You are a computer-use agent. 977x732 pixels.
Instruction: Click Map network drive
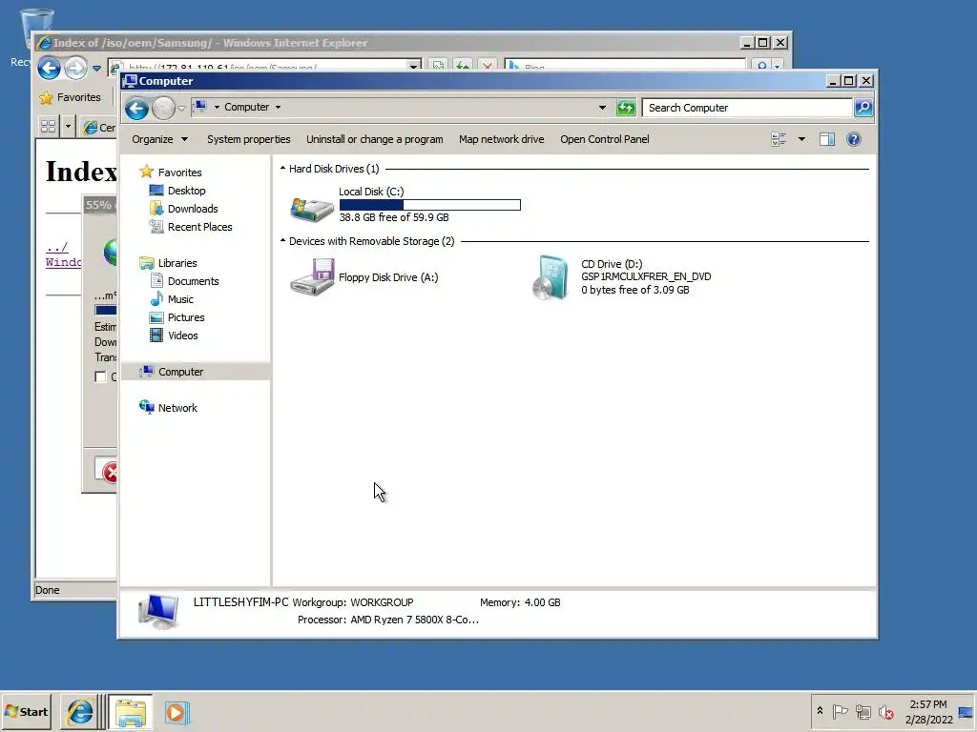click(502, 139)
